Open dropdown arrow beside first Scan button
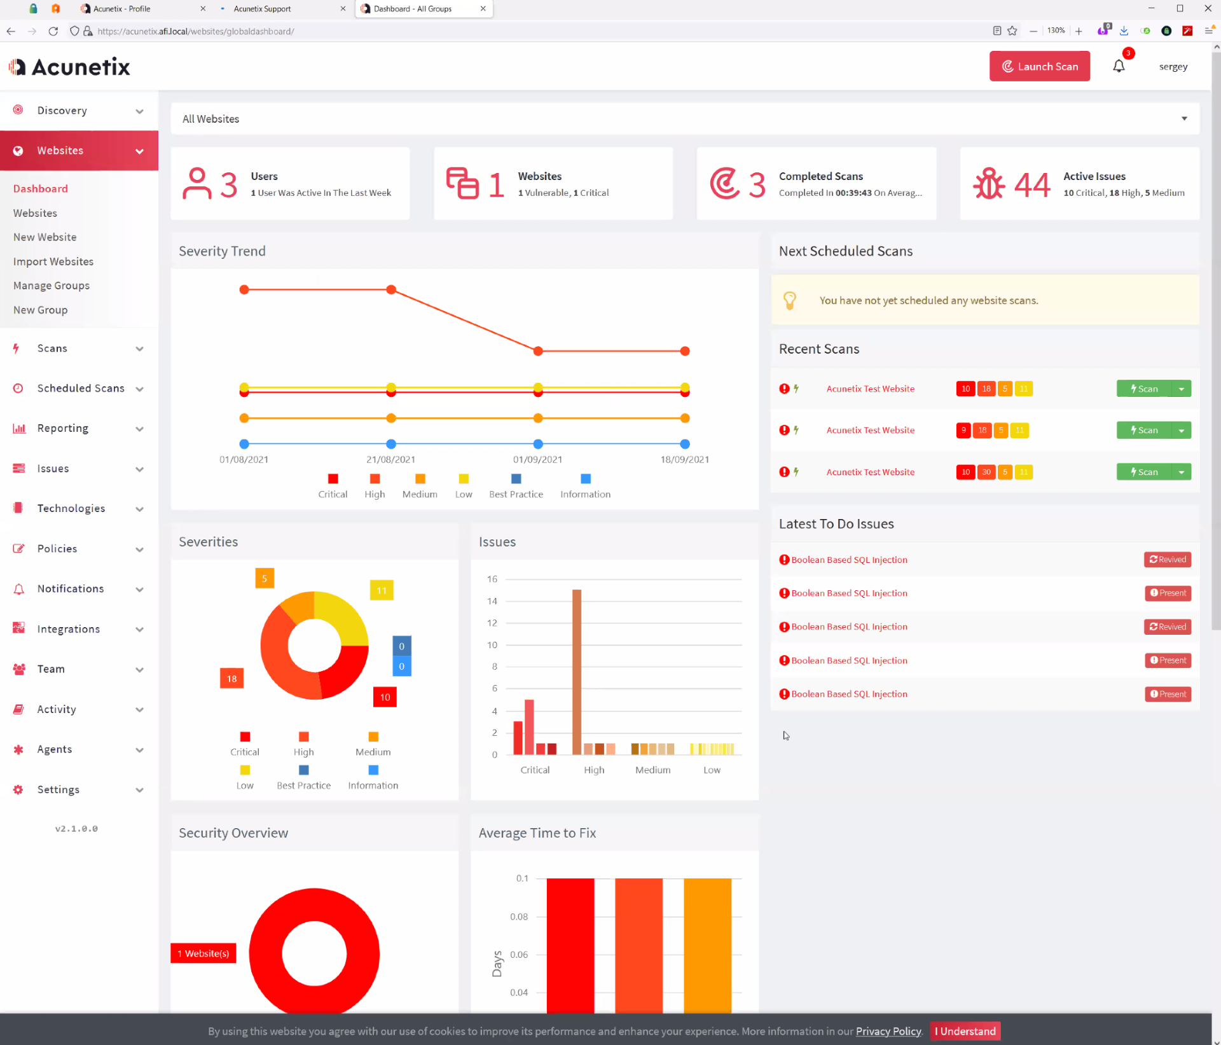 1181,389
